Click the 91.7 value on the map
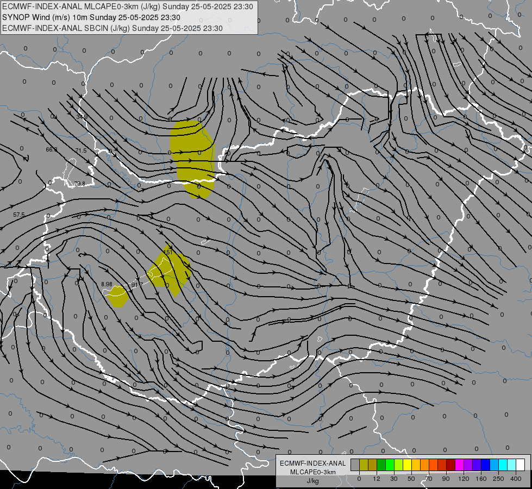532x489 pixels. (x=137, y=284)
